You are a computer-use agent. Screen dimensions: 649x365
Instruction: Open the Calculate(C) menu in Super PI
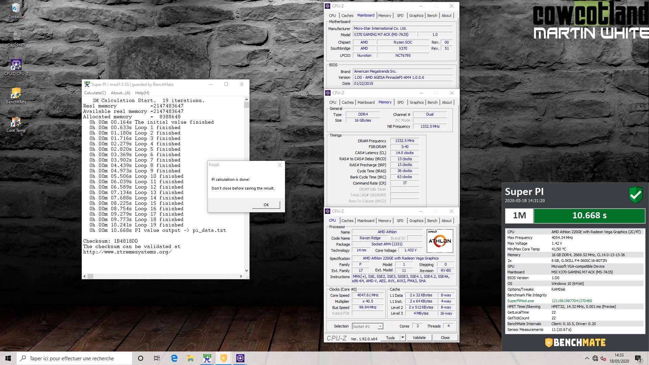95,93
